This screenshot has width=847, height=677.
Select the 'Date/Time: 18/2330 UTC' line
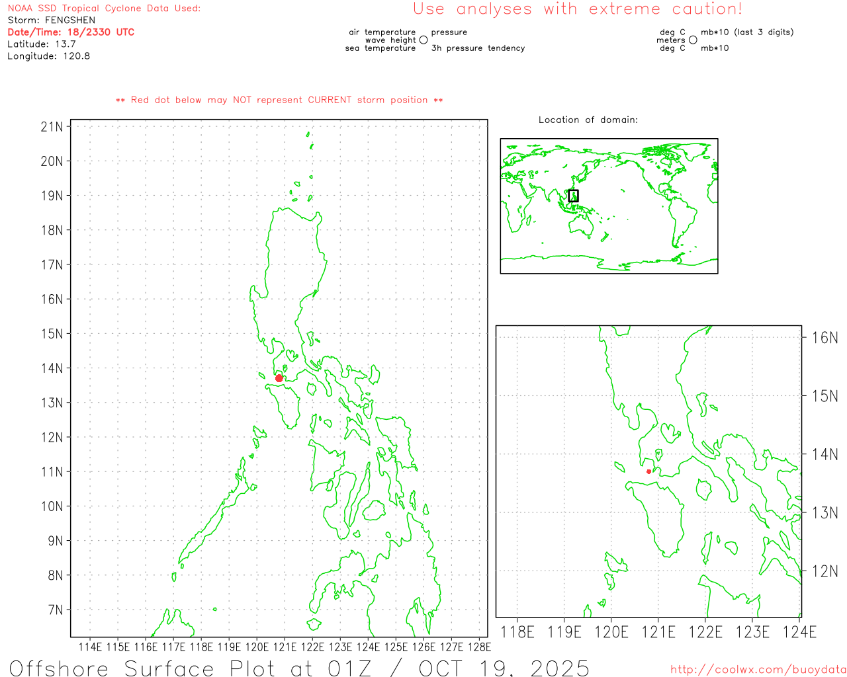tap(71, 32)
